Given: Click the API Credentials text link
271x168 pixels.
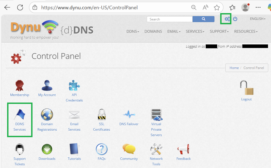Looking at the screenshot, I should pos(74,97).
